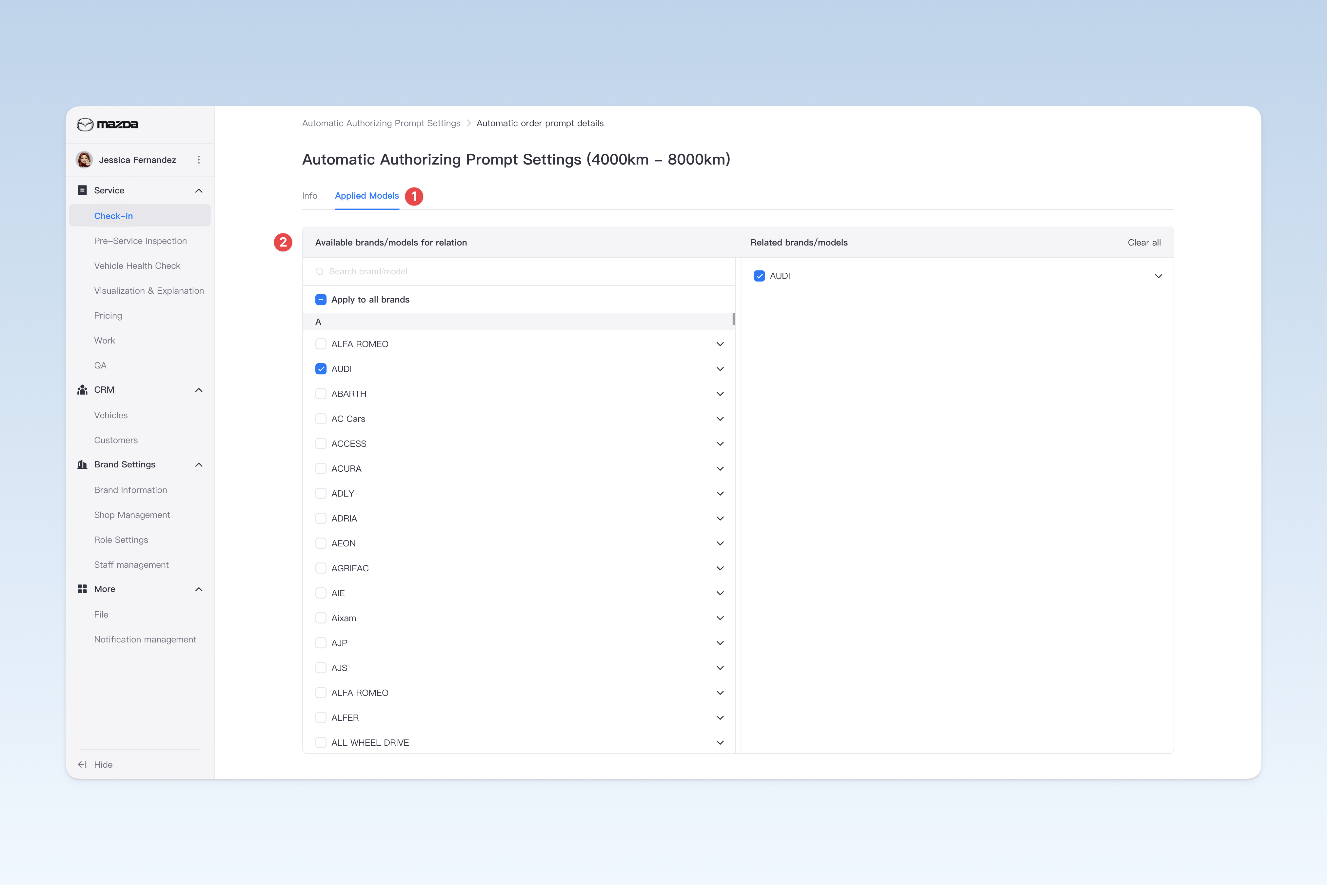This screenshot has height=885, width=1327.
Task: Open Jessica Fernandez's avatar
Action: click(85, 160)
